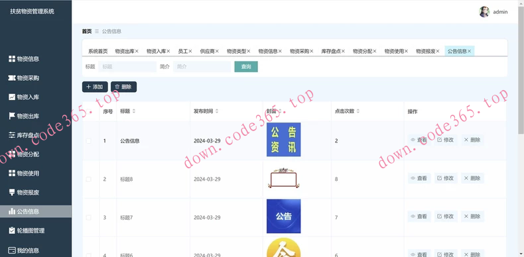View the 标题7 row with 查看
This screenshot has width=524, height=257.
[419, 217]
